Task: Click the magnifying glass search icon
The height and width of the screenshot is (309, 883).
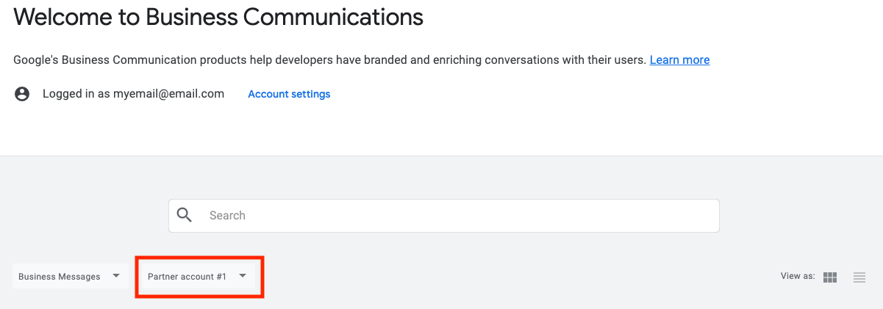Action: [x=185, y=215]
